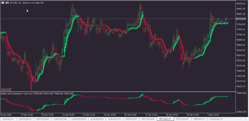The image size is (249, 121).
Task: Open the EURUSD,M30 chart tab
Action: tap(79, 119)
